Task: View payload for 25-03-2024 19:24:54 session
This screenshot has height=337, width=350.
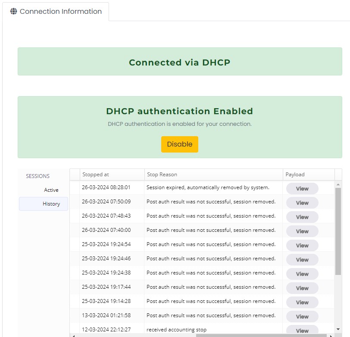Action: [x=302, y=246]
